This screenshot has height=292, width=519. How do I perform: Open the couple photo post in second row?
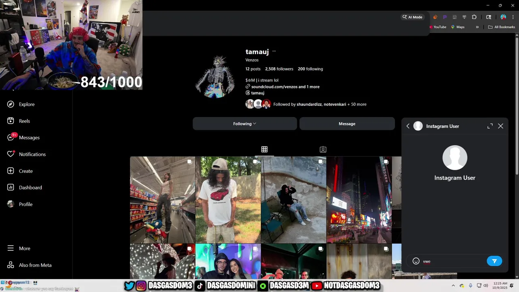pyautogui.click(x=228, y=261)
